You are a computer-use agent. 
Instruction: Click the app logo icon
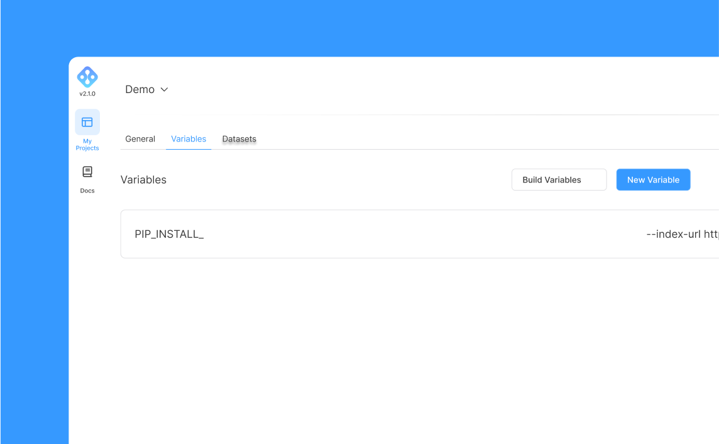click(87, 77)
